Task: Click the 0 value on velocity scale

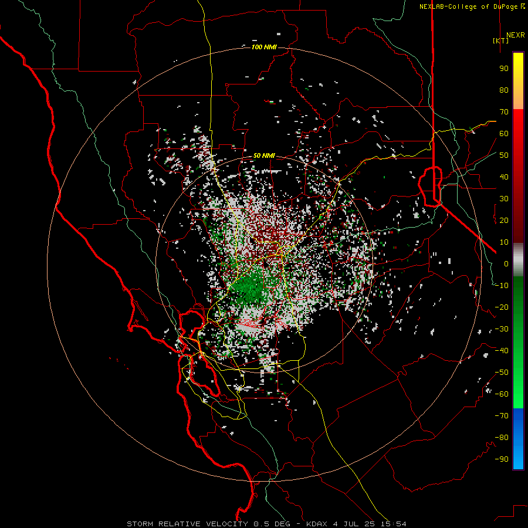Action: 506,264
